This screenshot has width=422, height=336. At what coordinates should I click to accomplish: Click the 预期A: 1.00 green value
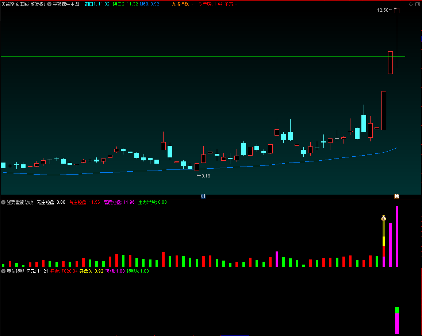click(138, 271)
